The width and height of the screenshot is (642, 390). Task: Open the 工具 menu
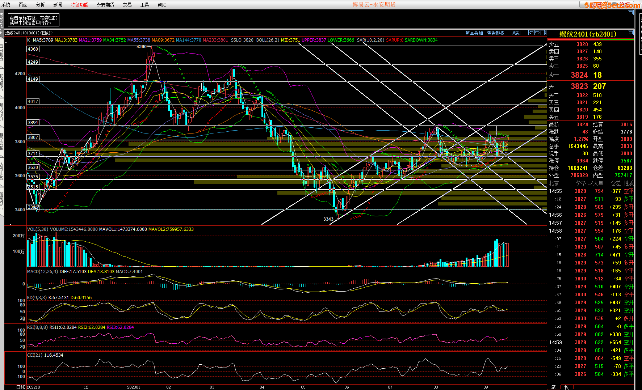144,5
